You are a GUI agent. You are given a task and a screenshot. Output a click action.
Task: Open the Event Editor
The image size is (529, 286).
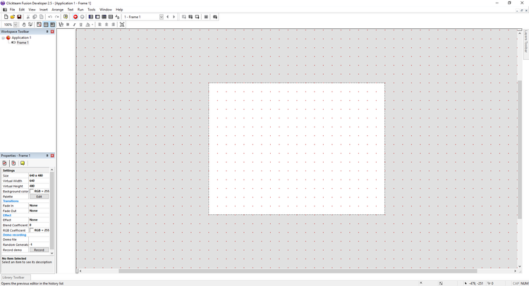(104, 17)
